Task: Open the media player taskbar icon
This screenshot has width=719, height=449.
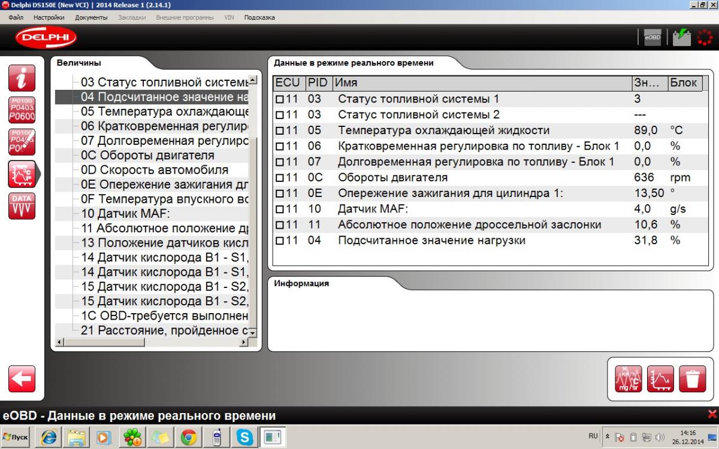Action: tap(104, 438)
